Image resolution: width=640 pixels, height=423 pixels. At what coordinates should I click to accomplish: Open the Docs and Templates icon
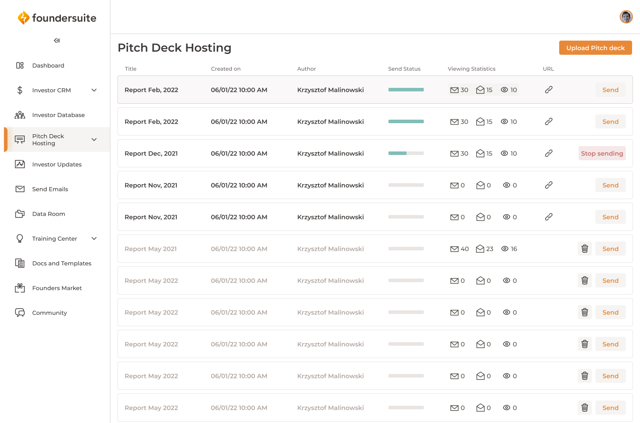tap(20, 263)
